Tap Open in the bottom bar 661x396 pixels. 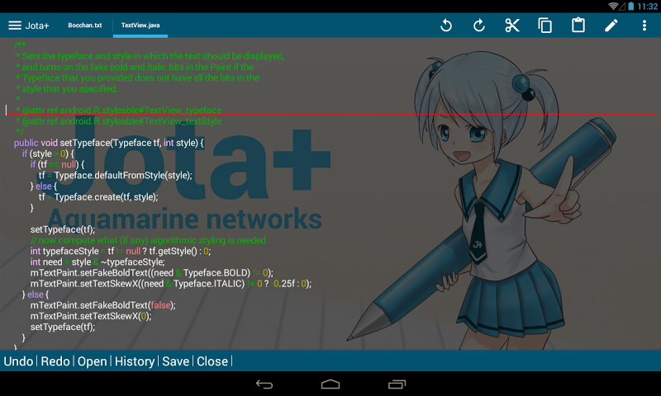click(x=93, y=361)
